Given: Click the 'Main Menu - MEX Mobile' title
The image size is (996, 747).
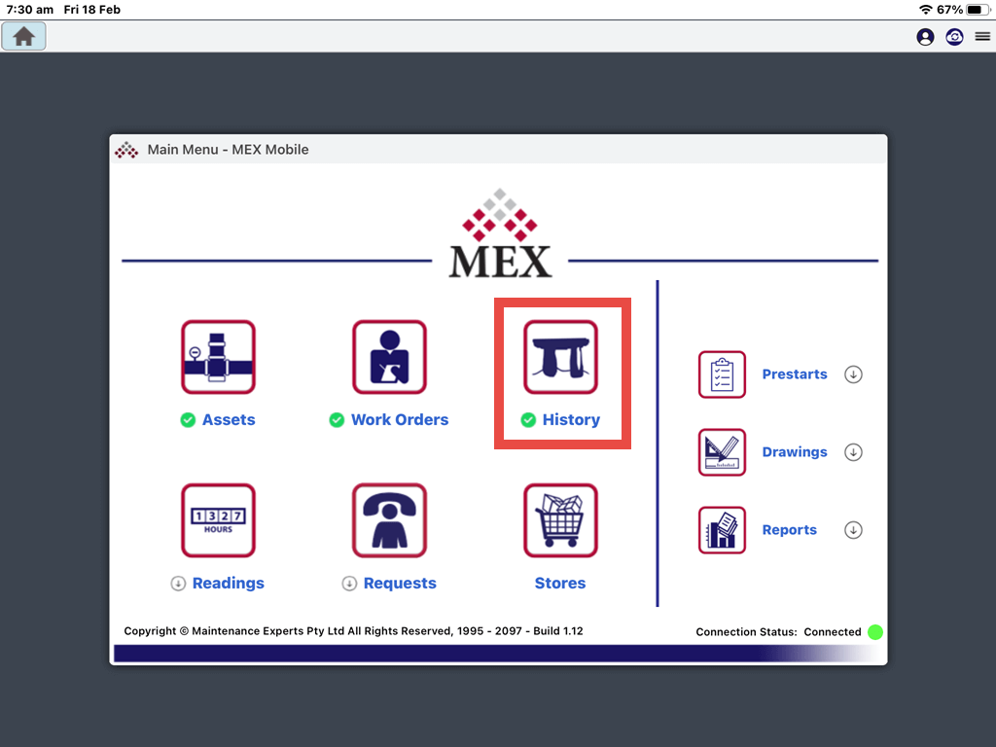Looking at the screenshot, I should tap(228, 150).
